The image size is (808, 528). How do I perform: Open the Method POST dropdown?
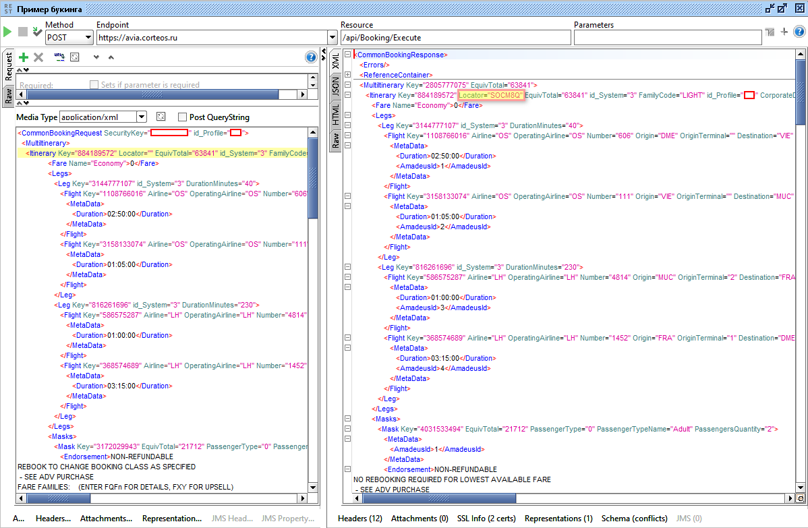tap(88, 38)
